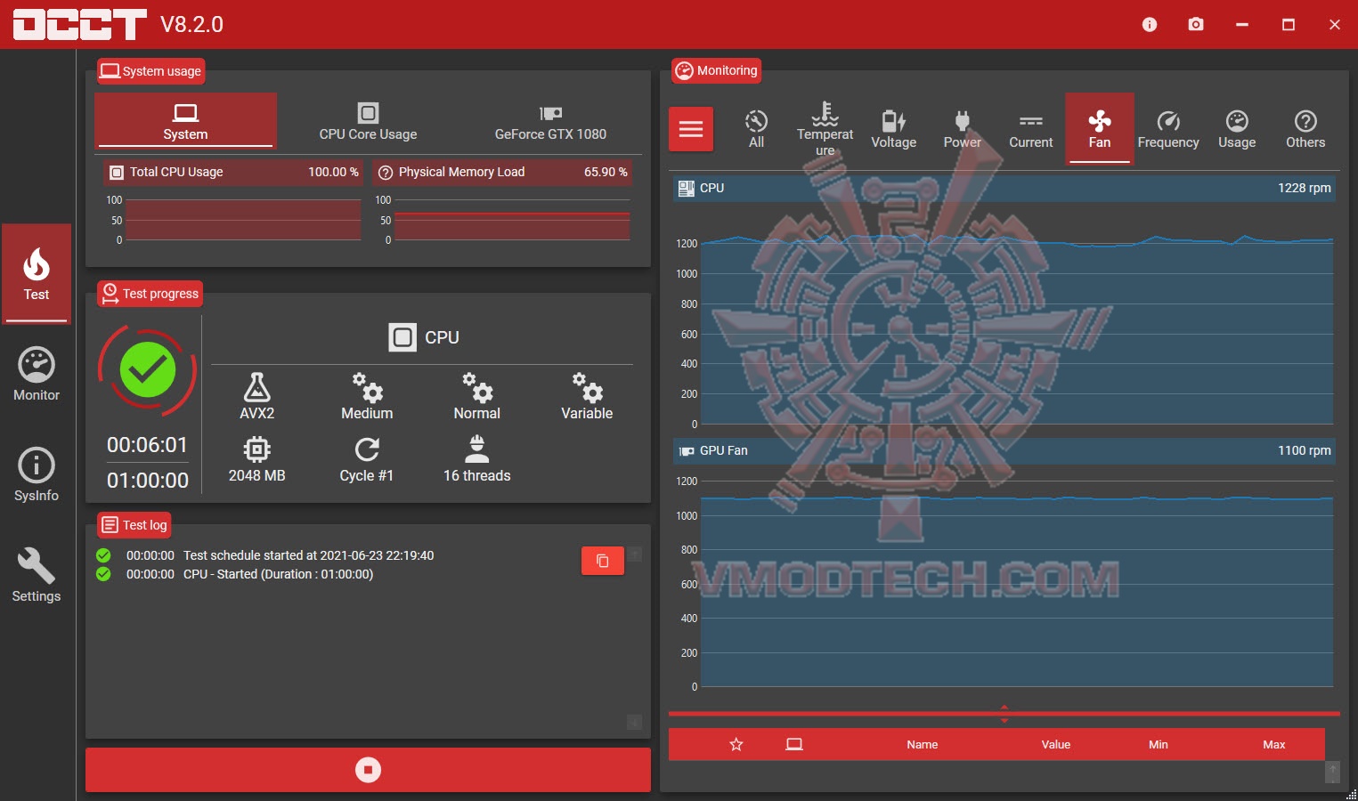This screenshot has height=801, width=1358.
Task: Click the Cycle #1 icon
Action: tap(367, 449)
